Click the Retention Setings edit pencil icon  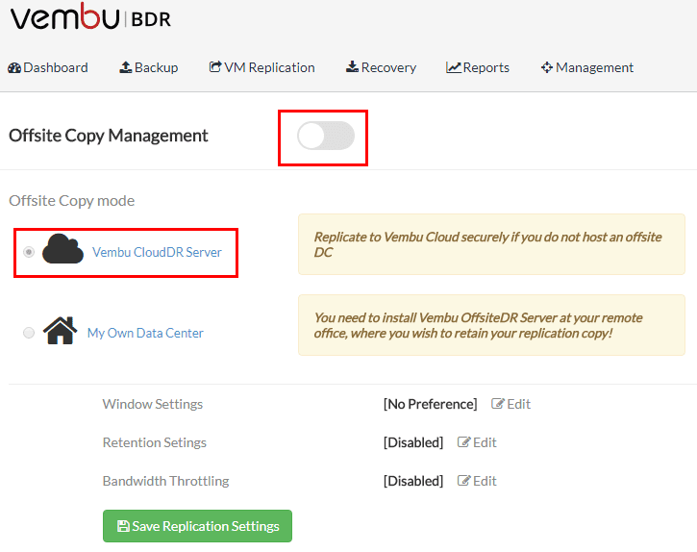[463, 442]
